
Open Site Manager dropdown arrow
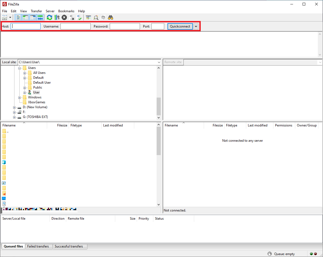(10, 17)
